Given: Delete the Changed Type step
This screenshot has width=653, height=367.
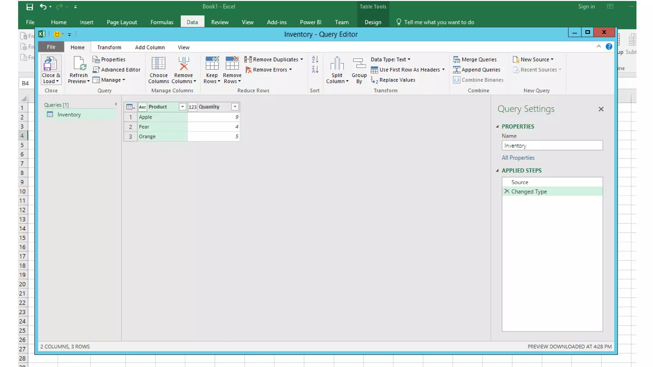Looking at the screenshot, I should coord(507,191).
